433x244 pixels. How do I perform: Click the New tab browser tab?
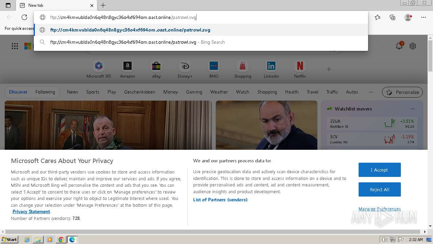click(57, 5)
